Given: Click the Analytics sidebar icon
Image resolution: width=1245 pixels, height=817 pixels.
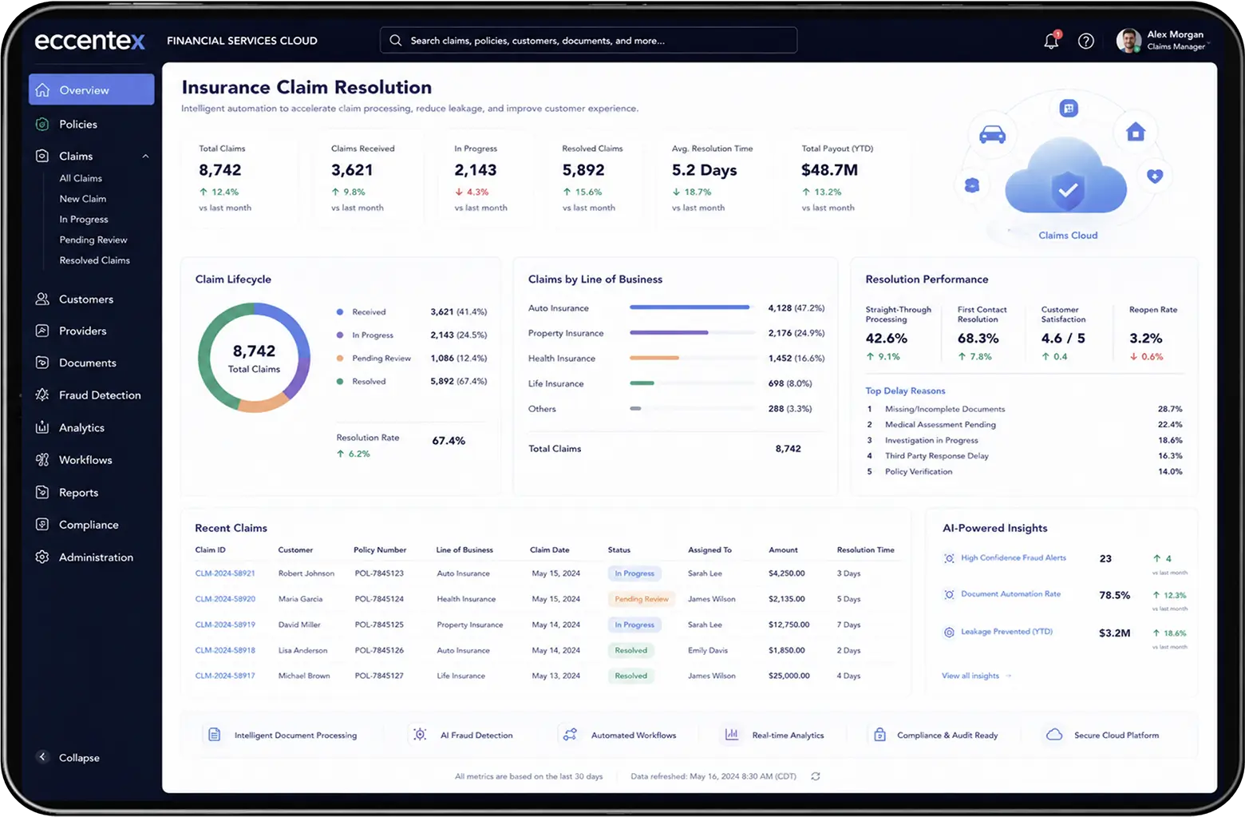Looking at the screenshot, I should tap(42, 427).
